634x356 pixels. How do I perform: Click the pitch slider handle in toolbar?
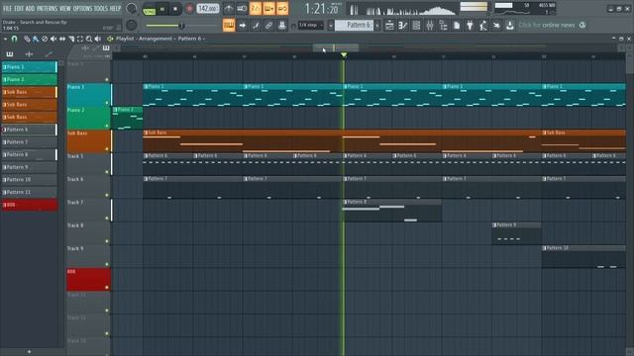[181, 26]
